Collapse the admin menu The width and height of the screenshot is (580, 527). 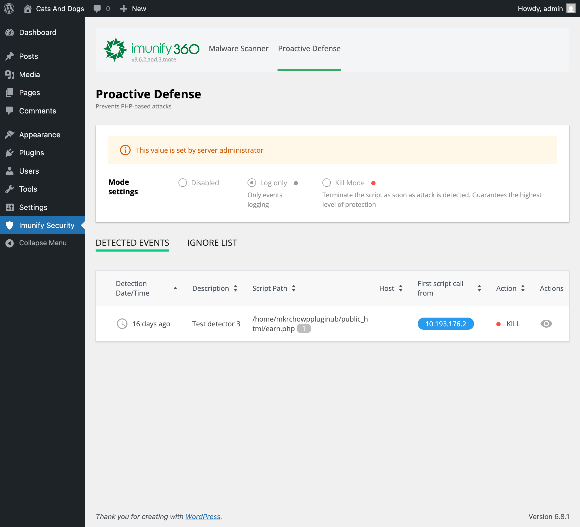[10, 243]
